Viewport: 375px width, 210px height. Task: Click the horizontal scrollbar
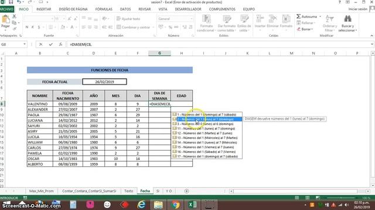pyautogui.click(x=295, y=191)
